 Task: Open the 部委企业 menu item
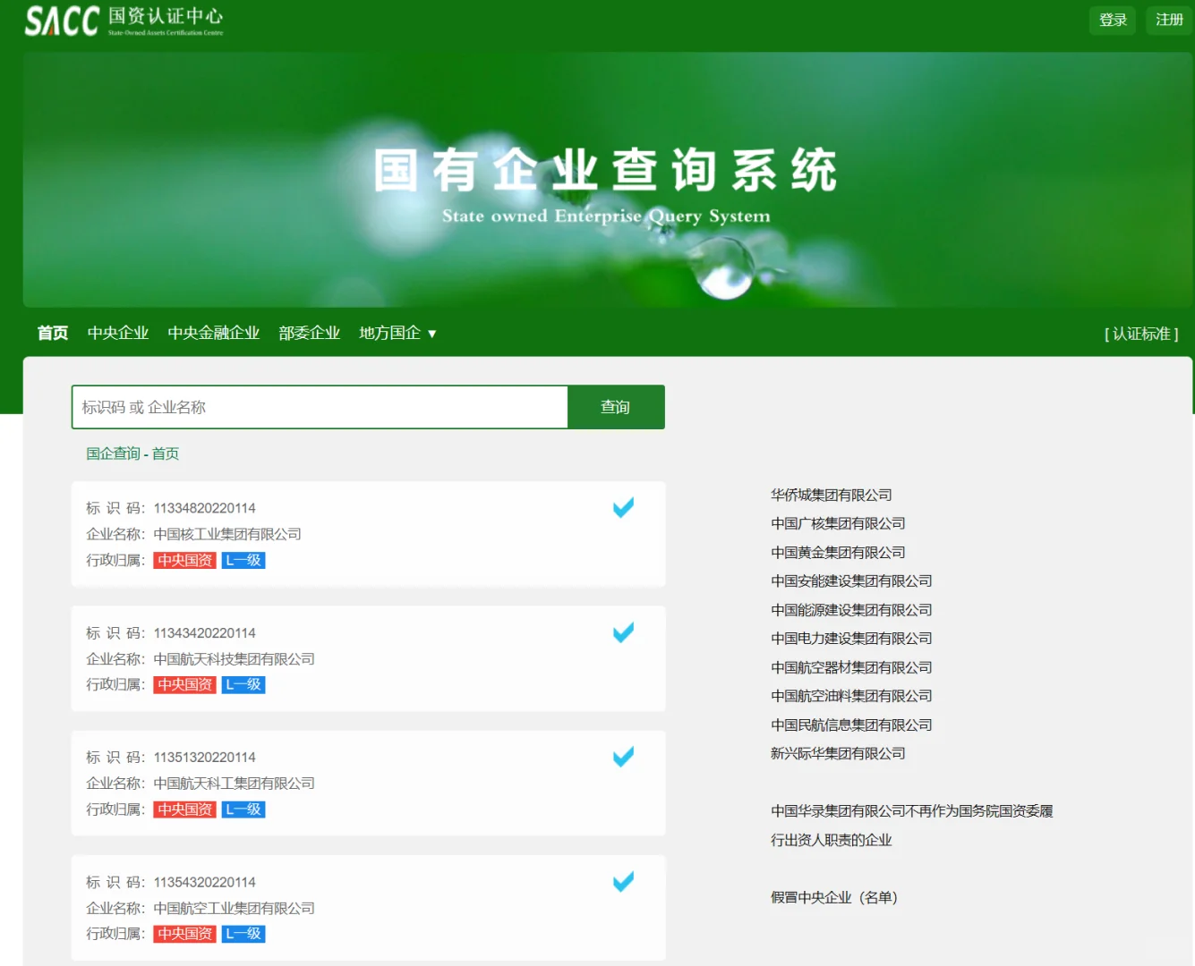[x=310, y=333]
